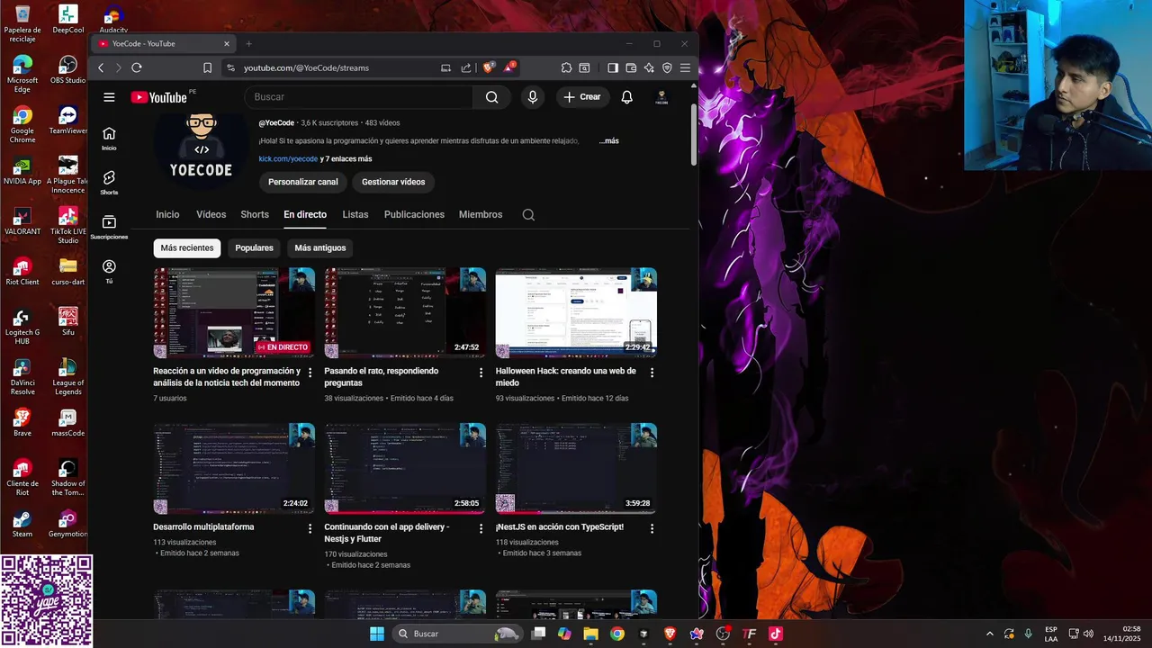Switch to the Inicio channel tab
The image size is (1152, 648).
click(167, 214)
